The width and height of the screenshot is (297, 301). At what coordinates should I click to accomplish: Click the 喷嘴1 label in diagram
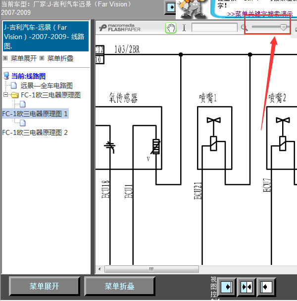pyautogui.click(x=208, y=98)
